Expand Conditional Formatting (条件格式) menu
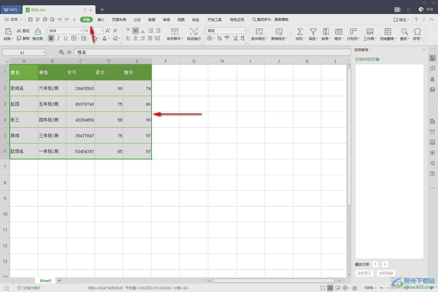 [259, 39]
